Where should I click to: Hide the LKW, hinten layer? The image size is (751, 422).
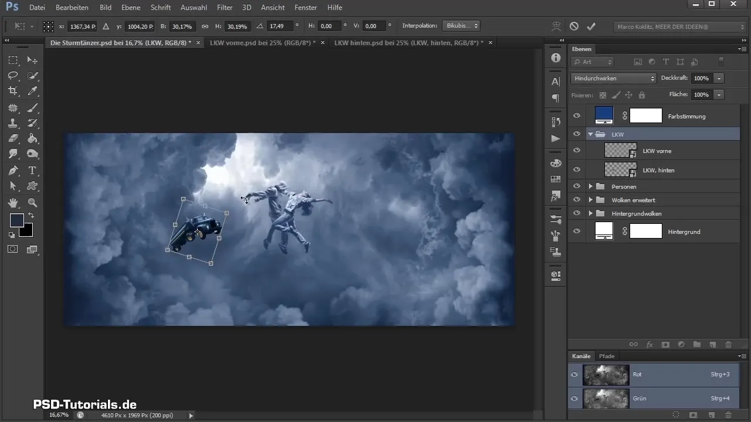(577, 170)
